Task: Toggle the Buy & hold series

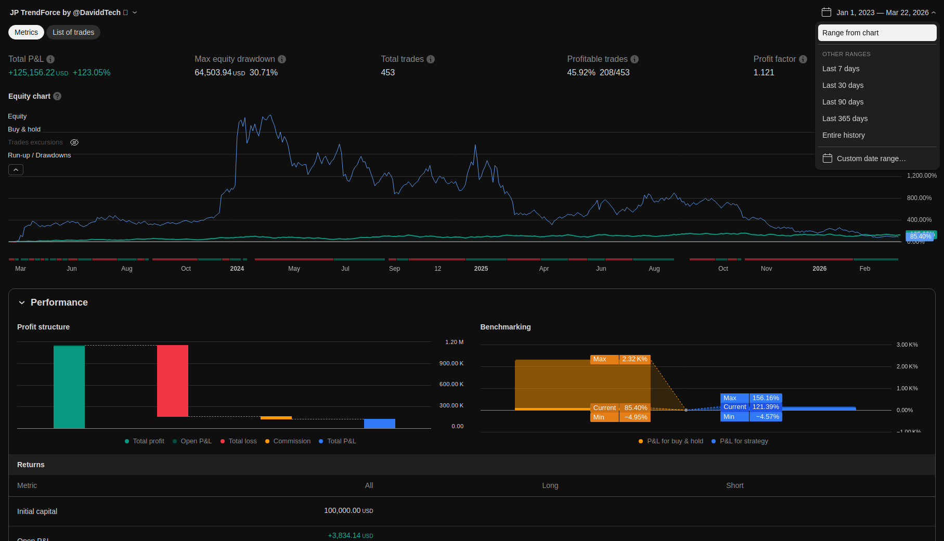Action: coord(24,129)
